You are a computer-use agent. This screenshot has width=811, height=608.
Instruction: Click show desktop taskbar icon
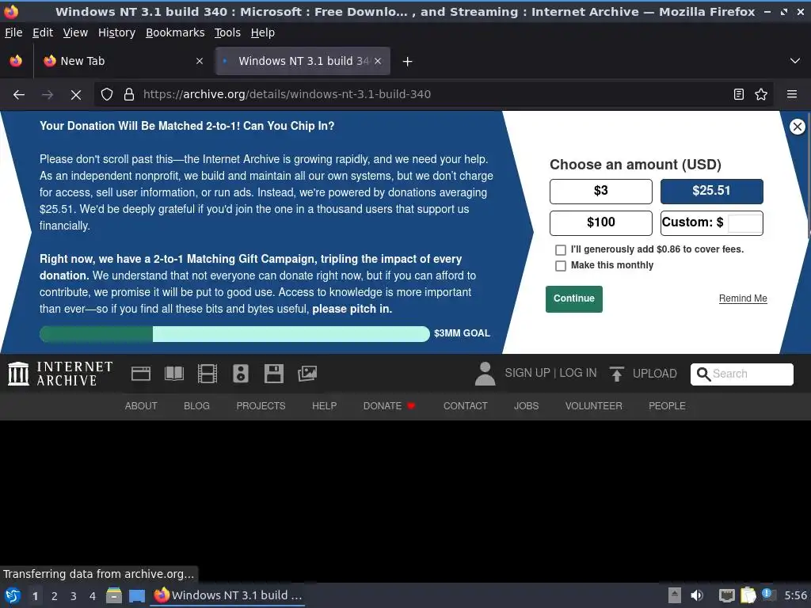[x=137, y=595]
